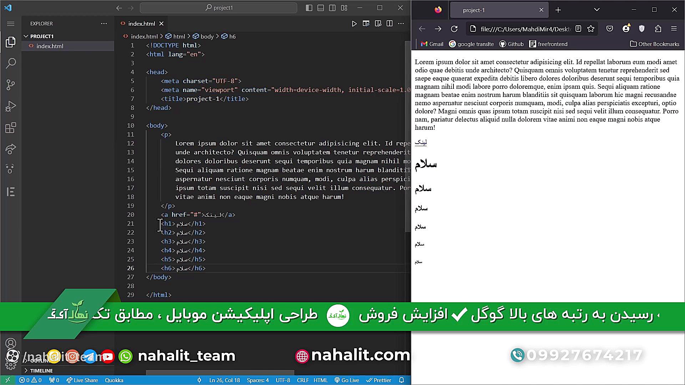685x385 pixels.
Task: Change indentation via Spaces: 4
Action: click(x=258, y=380)
